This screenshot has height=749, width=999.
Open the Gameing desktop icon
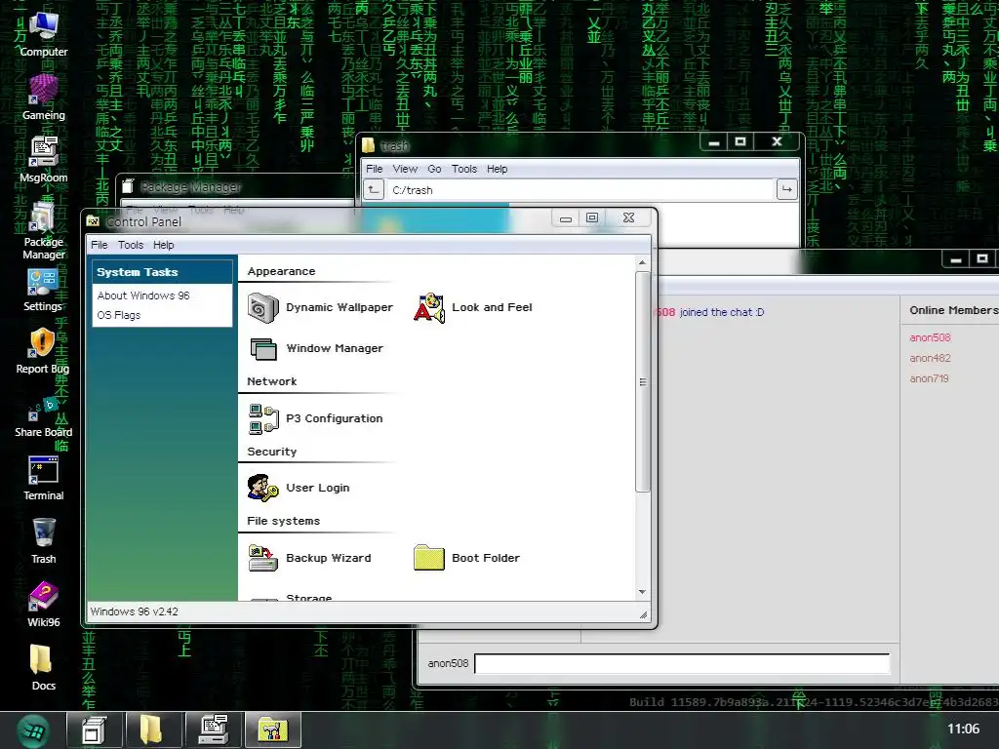tap(43, 98)
